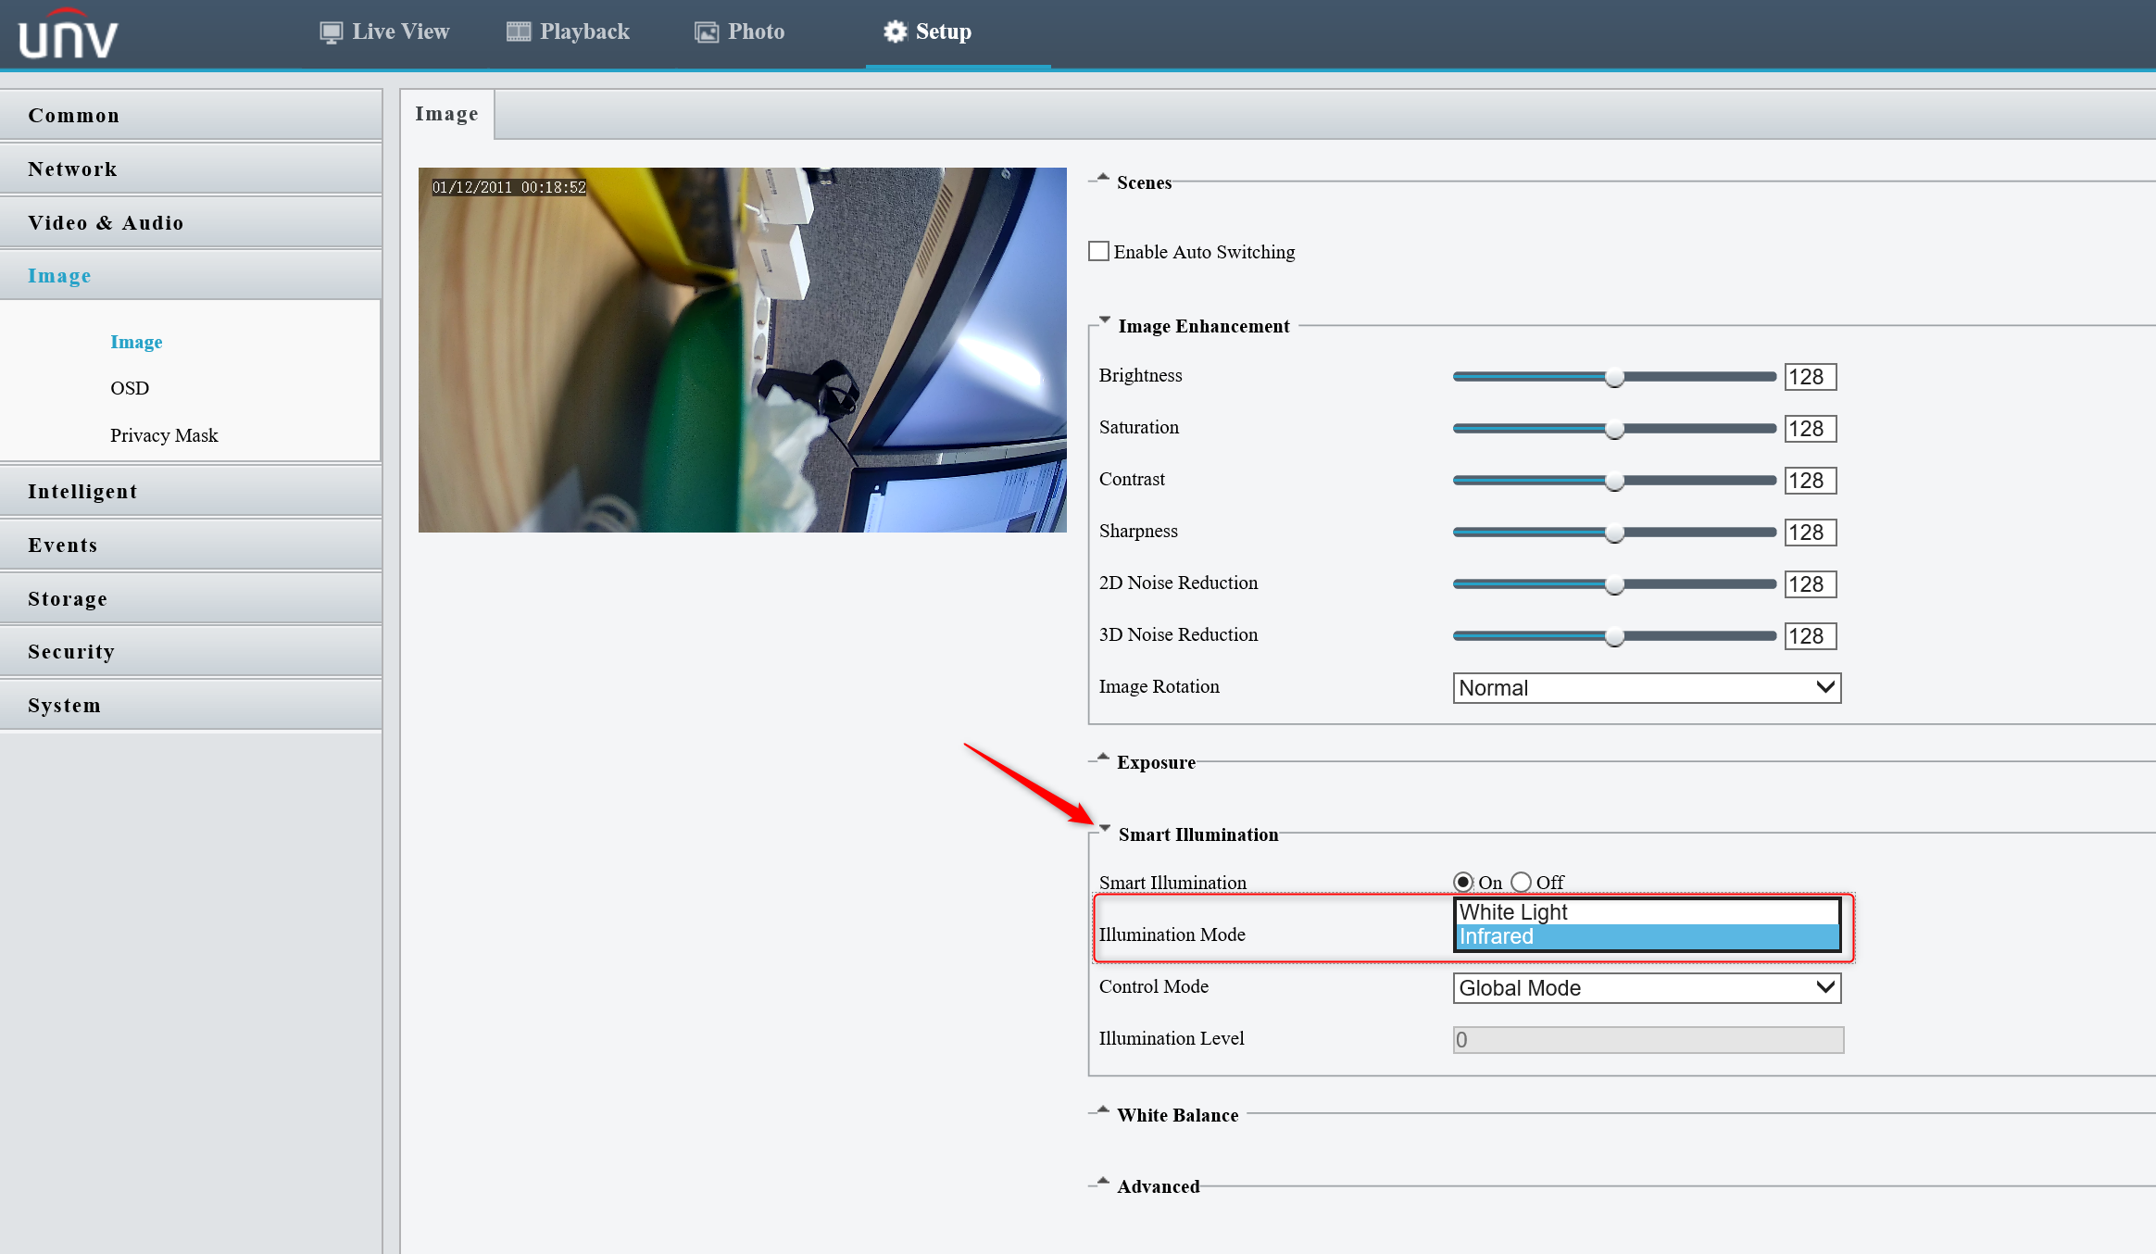Click the Contrast value field
The width and height of the screenshot is (2156, 1254).
(1811, 481)
